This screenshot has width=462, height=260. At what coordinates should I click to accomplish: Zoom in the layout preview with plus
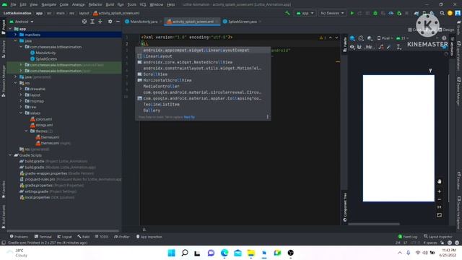[440, 191]
